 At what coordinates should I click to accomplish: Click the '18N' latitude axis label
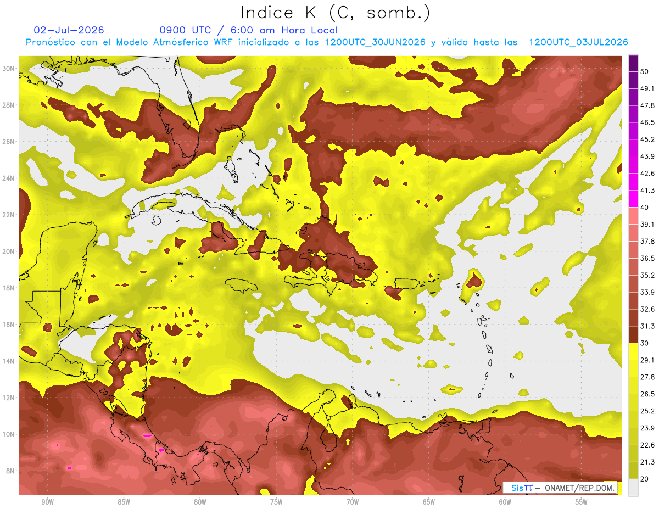click(x=9, y=288)
